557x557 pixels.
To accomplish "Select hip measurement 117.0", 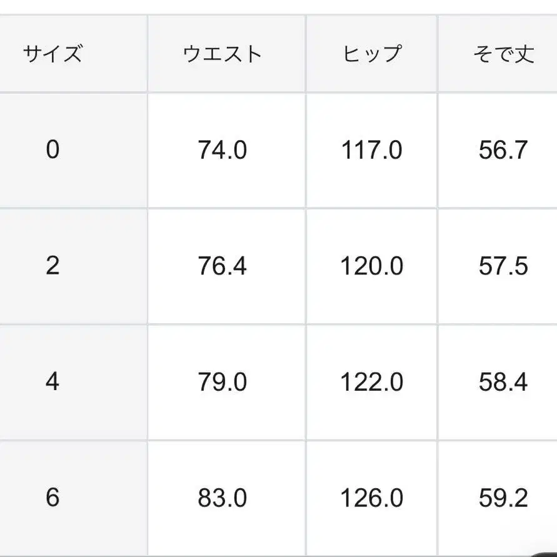I will pyautogui.click(x=371, y=150).
